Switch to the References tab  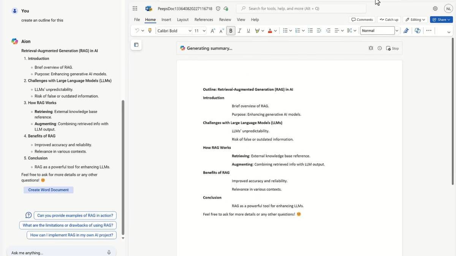(x=204, y=20)
